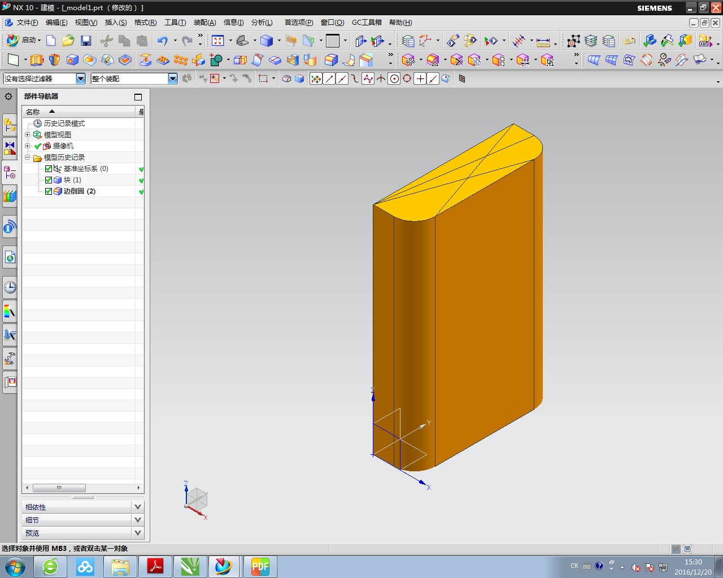Click the Delete Face icon with X

pyautogui.click(x=457, y=60)
